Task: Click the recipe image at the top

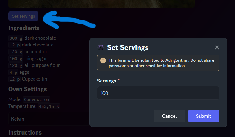Action: (102, 4)
